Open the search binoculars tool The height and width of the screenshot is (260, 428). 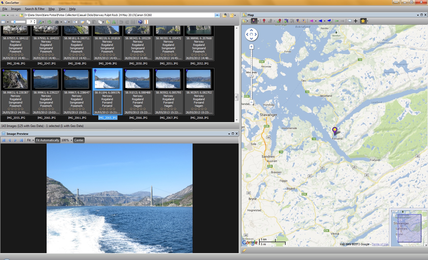click(57, 22)
